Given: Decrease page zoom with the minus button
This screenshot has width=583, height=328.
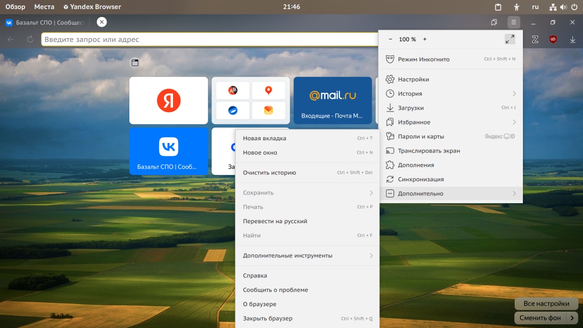Looking at the screenshot, I should coord(390,39).
